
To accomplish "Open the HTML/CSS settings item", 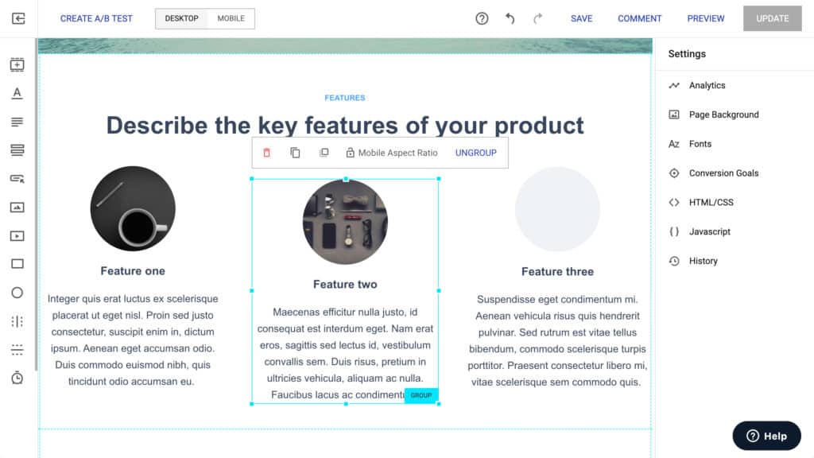I will pyautogui.click(x=711, y=202).
